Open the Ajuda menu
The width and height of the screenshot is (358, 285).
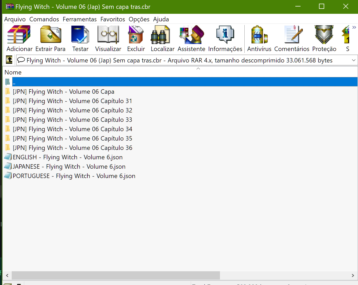click(x=161, y=19)
